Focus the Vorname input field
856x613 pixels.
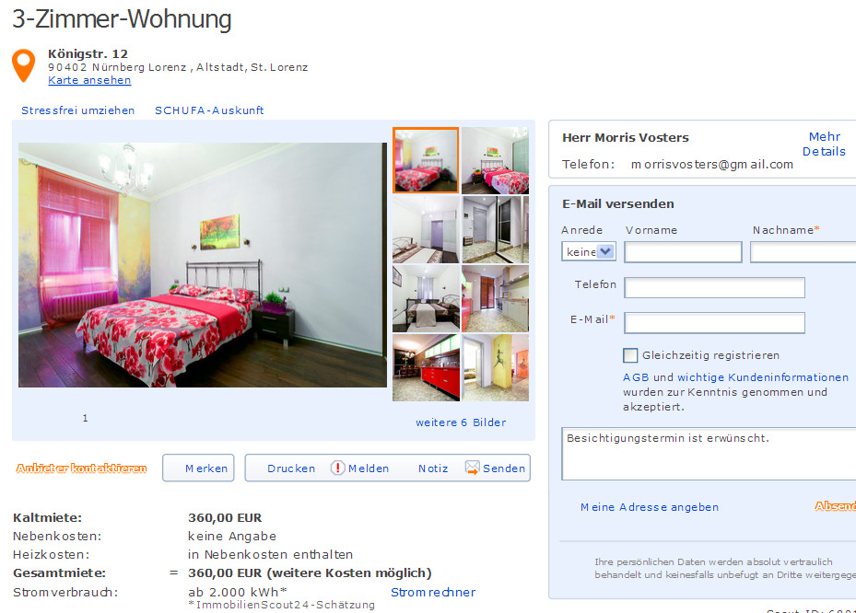pyautogui.click(x=683, y=252)
